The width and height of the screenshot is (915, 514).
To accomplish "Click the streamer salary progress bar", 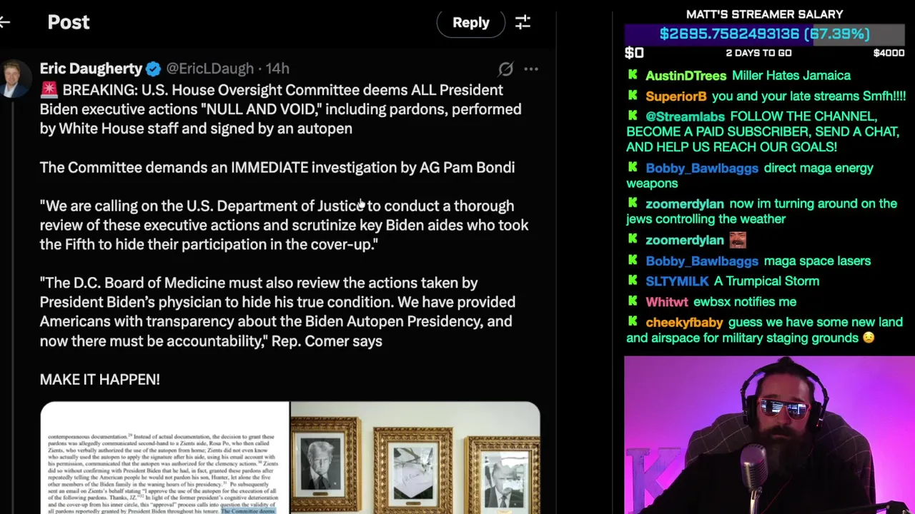I will (x=765, y=34).
